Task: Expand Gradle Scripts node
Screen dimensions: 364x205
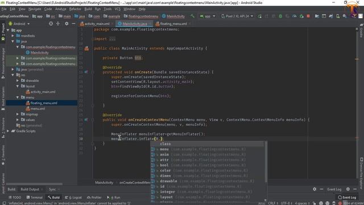Action: (8, 131)
